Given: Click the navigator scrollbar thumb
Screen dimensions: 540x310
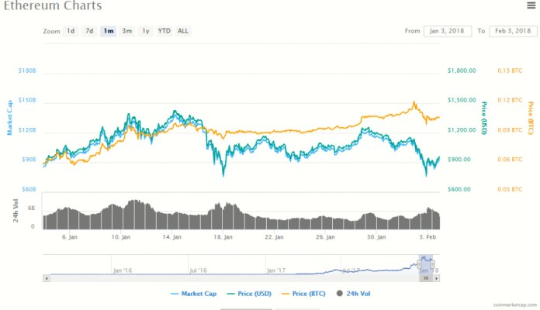Looking at the screenshot, I should click(426, 277).
